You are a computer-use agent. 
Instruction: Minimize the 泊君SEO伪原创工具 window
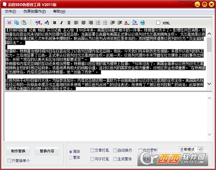[197, 4]
